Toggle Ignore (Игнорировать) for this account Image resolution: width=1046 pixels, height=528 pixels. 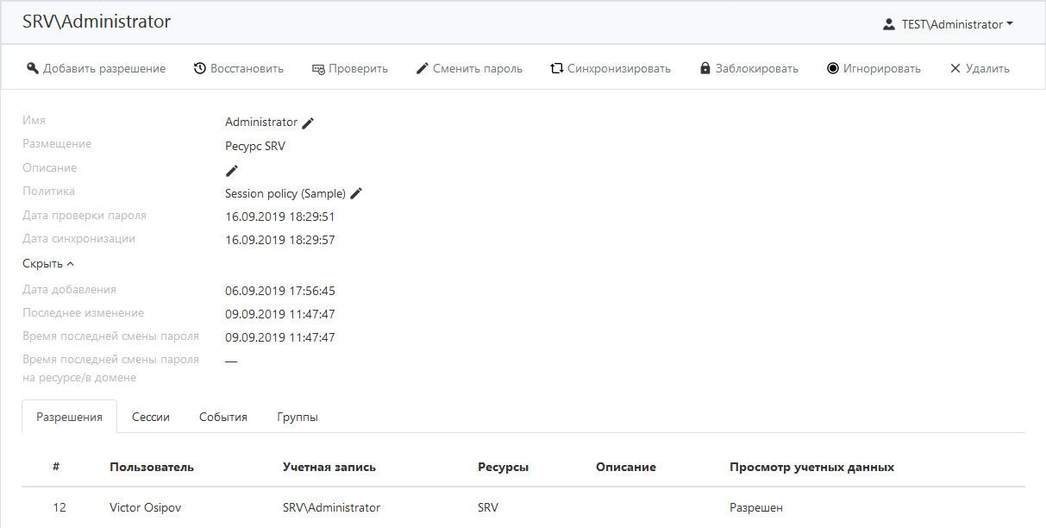pos(874,68)
